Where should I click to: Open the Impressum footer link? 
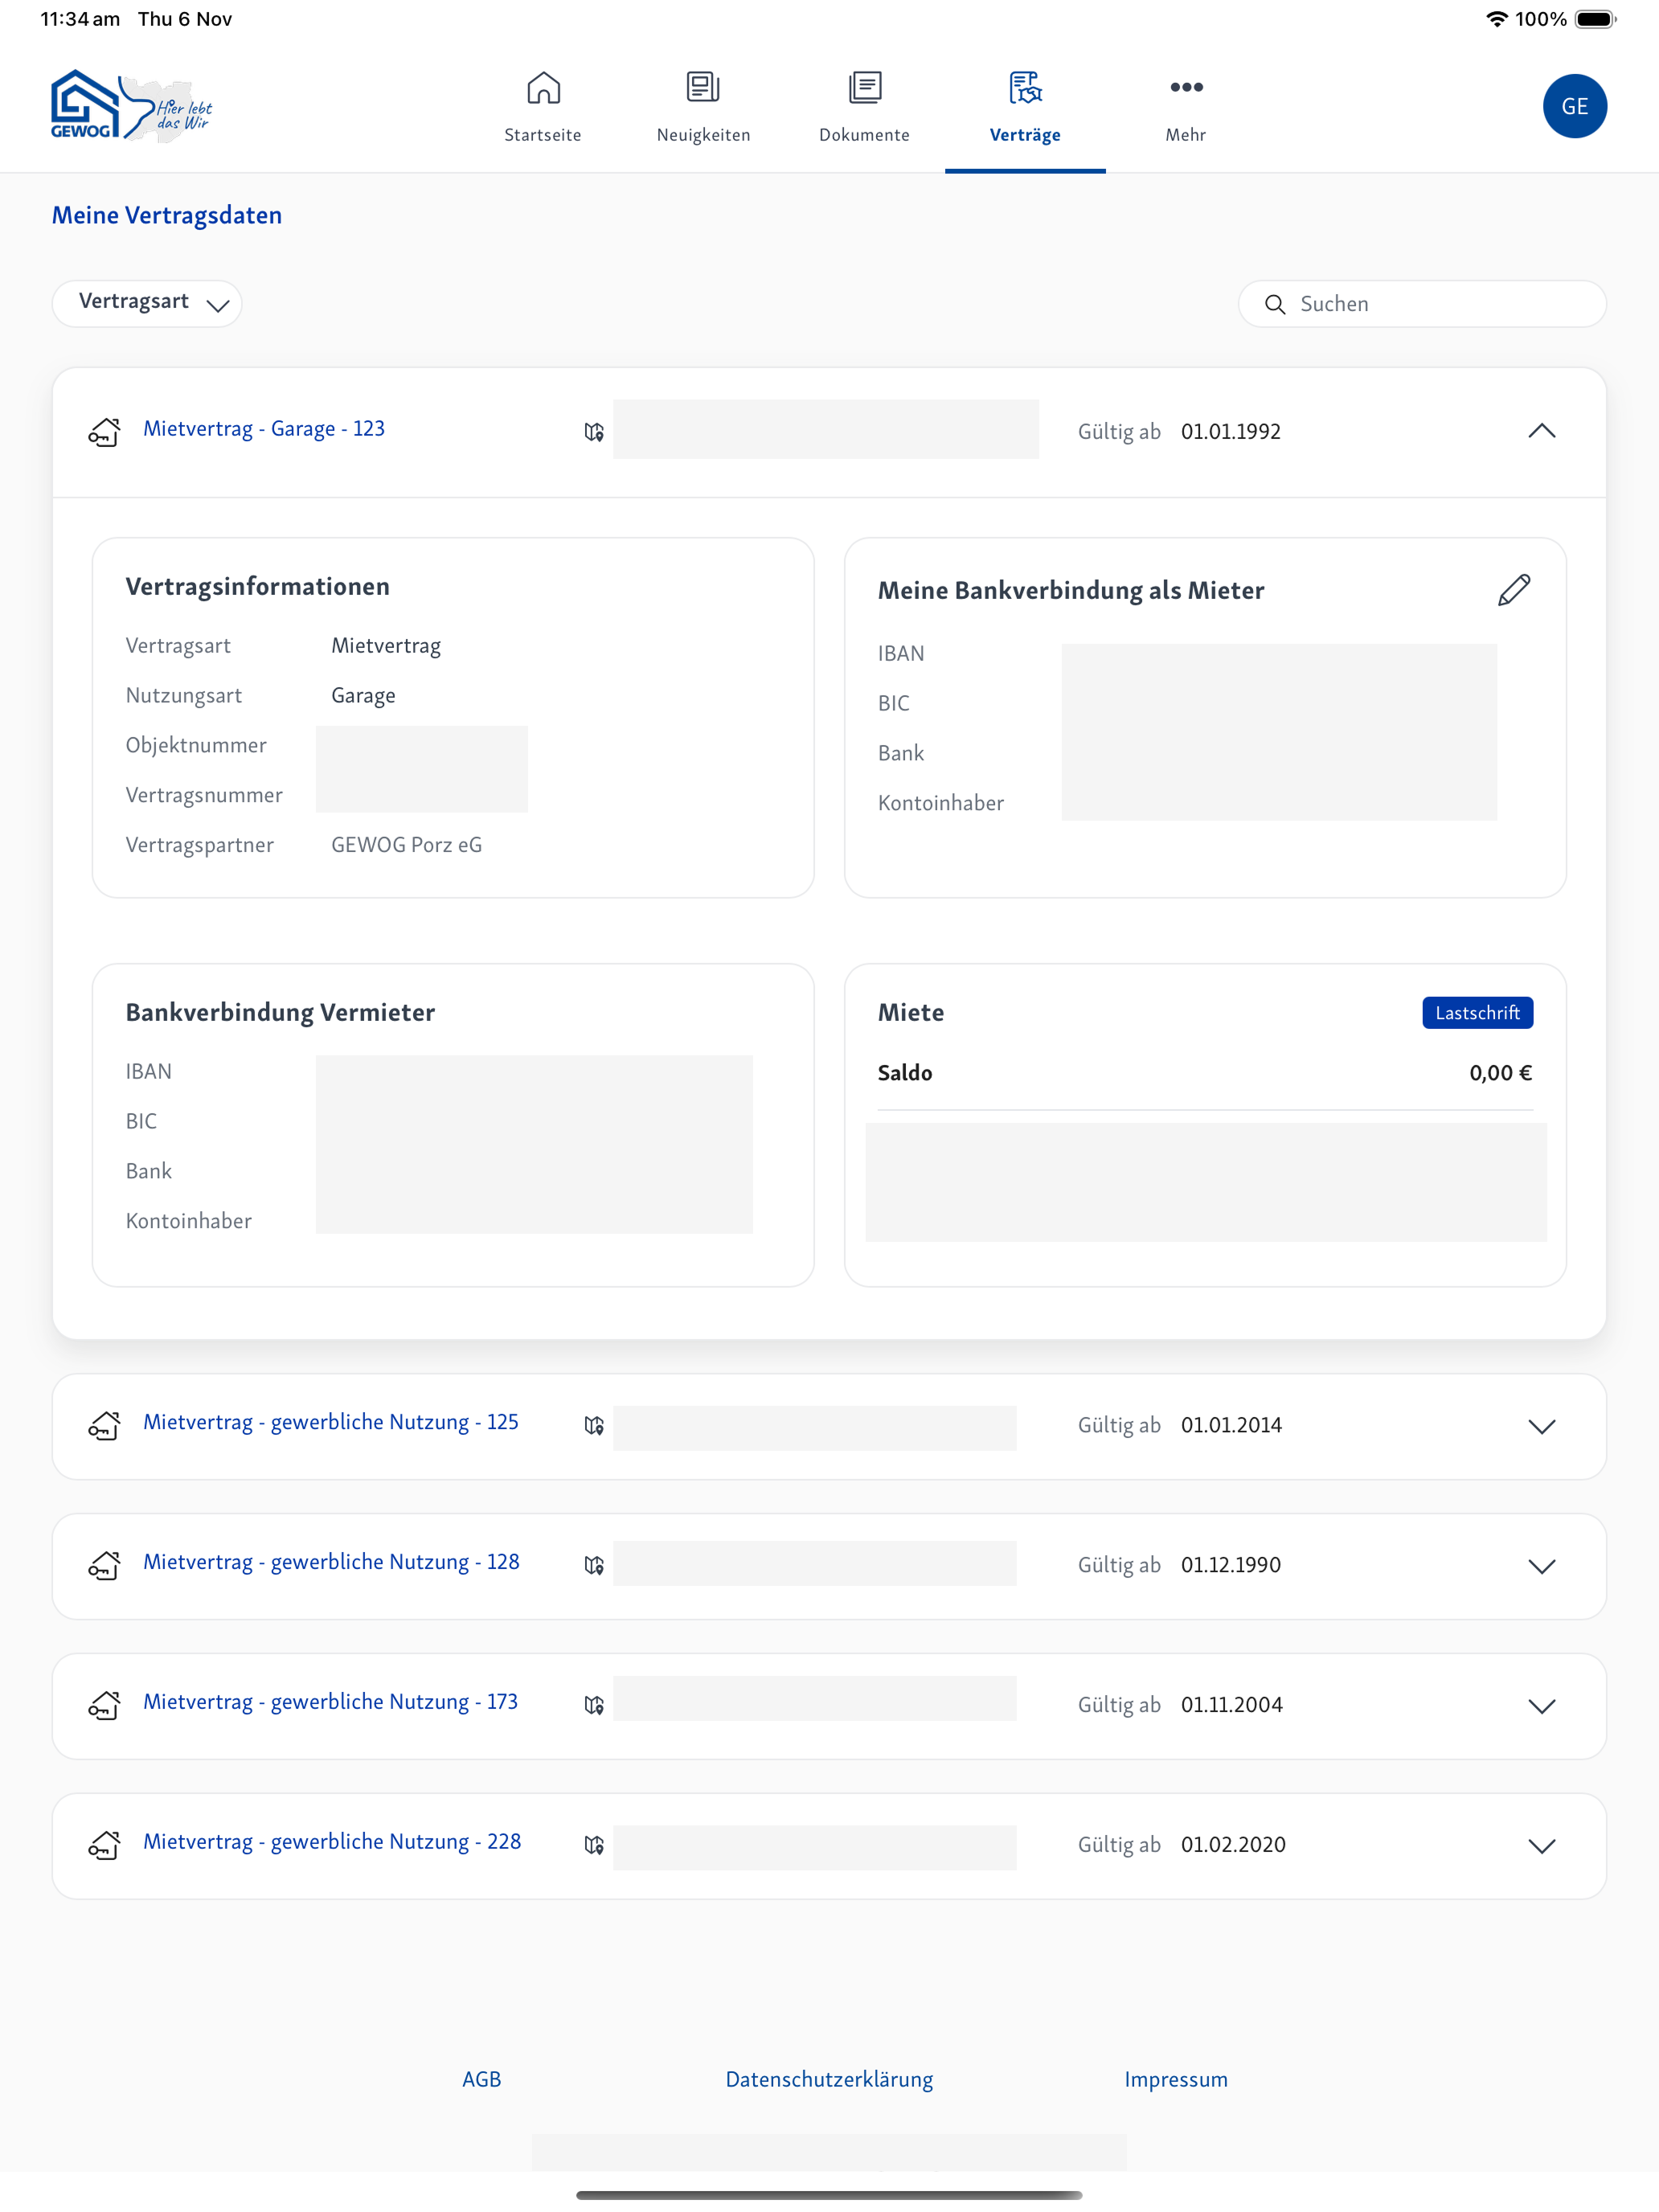1176,2080
